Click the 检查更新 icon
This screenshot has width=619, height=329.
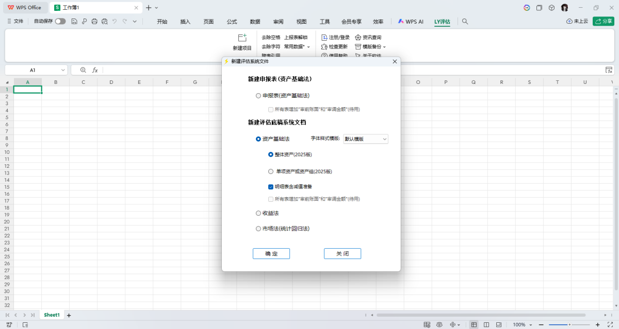tap(336, 46)
